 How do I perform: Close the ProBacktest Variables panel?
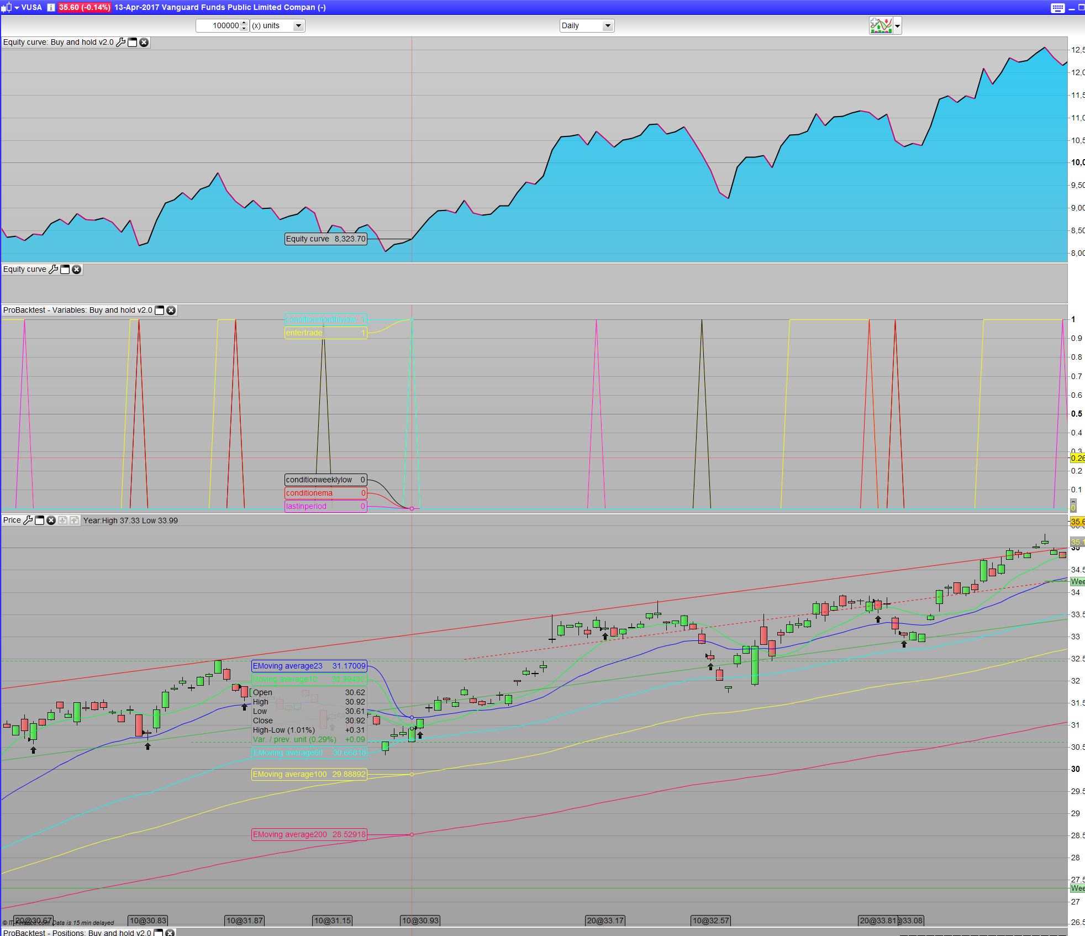pos(171,310)
